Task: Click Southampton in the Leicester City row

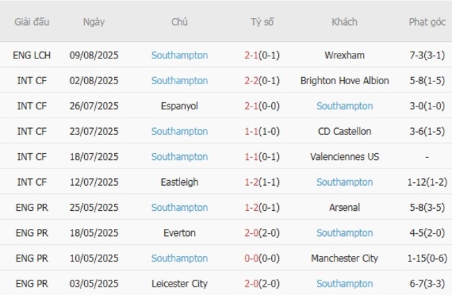Action: pyautogui.click(x=344, y=284)
